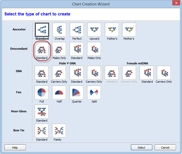Click the Perfect label under Ancestor
Screen dimensions: 182x154
click(77, 39)
